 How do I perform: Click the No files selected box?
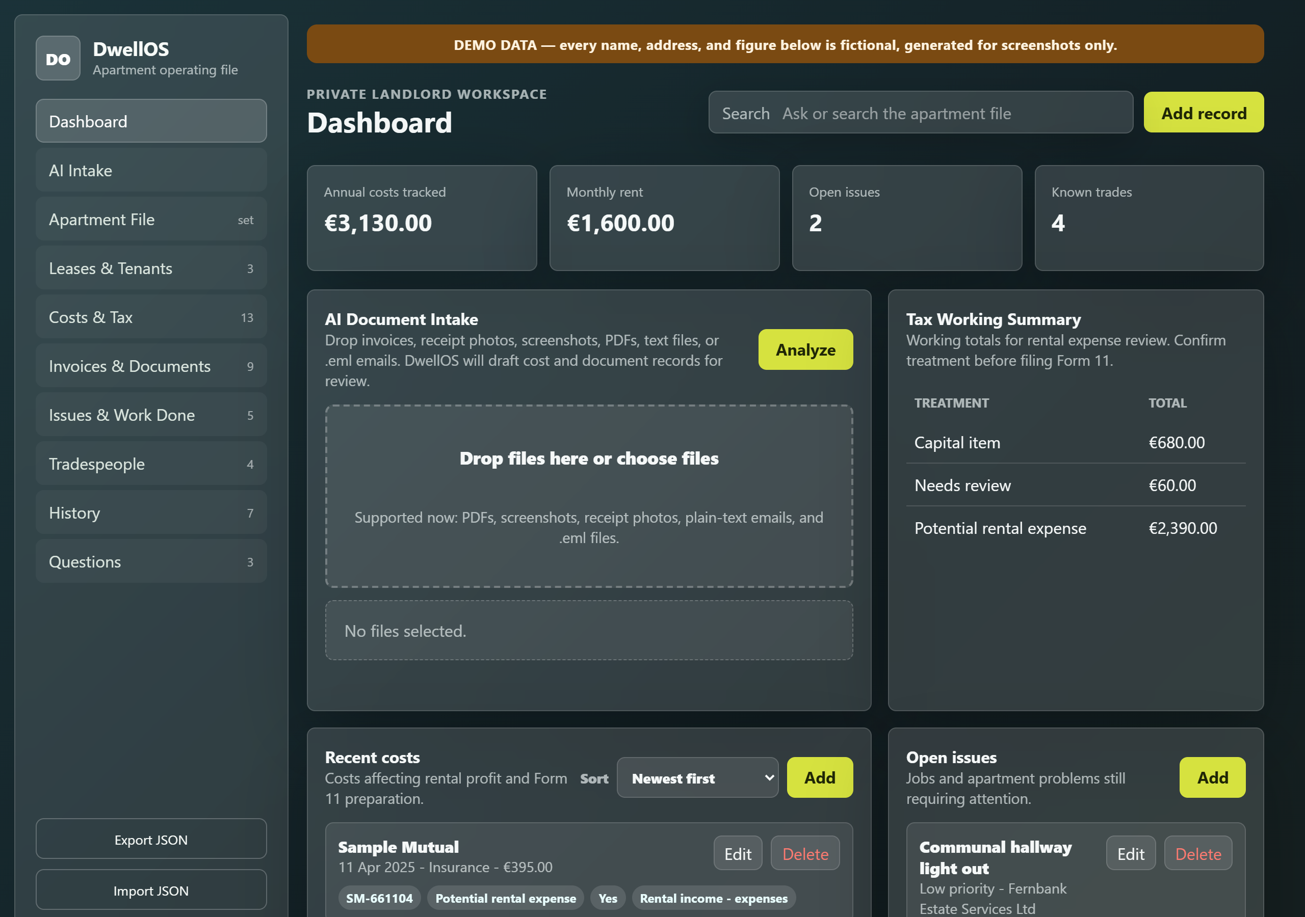(589, 631)
